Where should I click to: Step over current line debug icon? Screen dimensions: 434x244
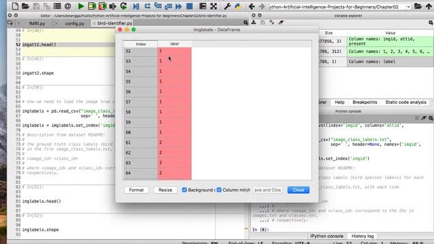(147, 6)
